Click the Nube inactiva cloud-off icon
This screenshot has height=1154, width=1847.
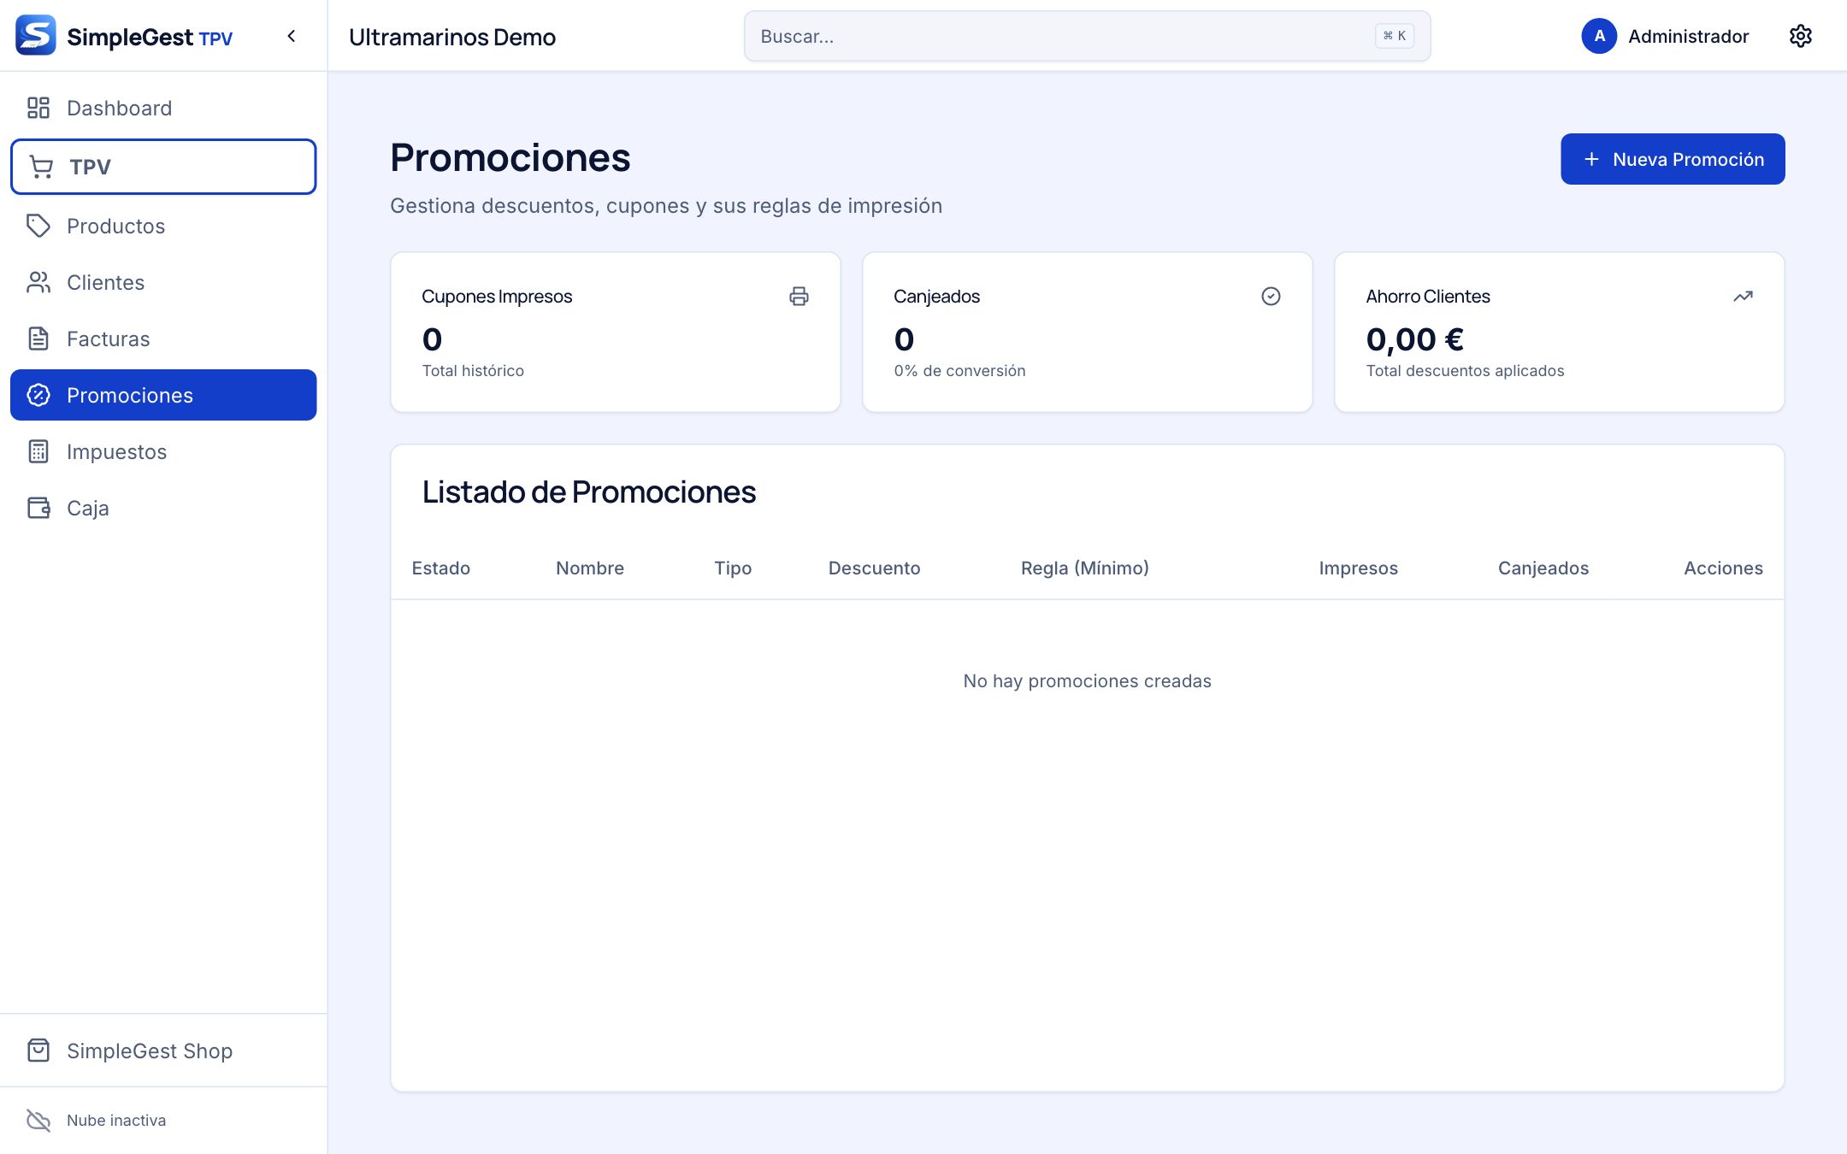point(38,1120)
